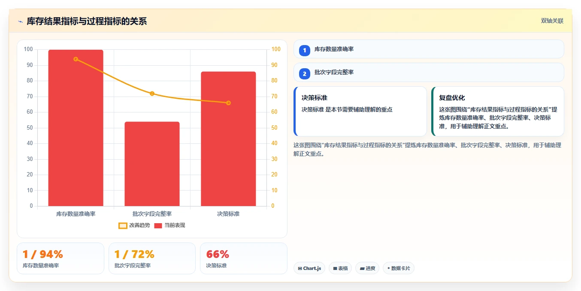
Task: Click the trend line point at 94
Action: tap(76, 59)
